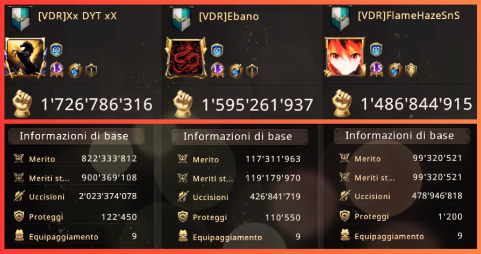Click Uccisioni row showing 426'841'719
481x254 pixels.
(x=239, y=197)
